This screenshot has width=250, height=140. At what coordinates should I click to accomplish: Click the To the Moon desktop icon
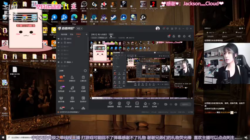pos(133,19)
